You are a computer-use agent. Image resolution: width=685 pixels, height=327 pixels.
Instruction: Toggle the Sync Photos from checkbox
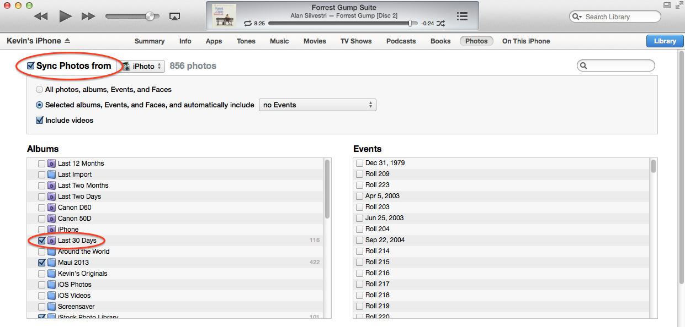(31, 66)
